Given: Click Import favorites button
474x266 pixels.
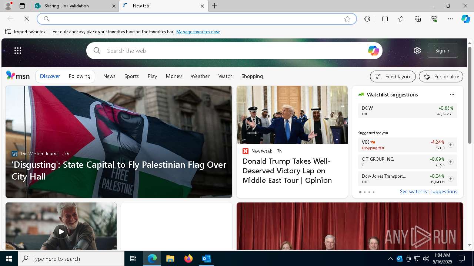Looking at the screenshot, I should pyautogui.click(x=25, y=32).
